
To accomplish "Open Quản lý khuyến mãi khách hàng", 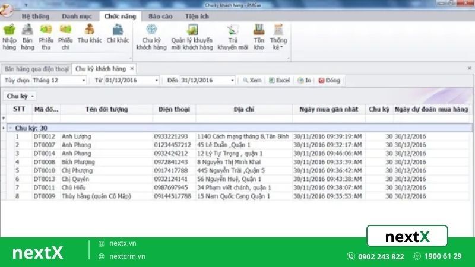I will pos(192,36).
